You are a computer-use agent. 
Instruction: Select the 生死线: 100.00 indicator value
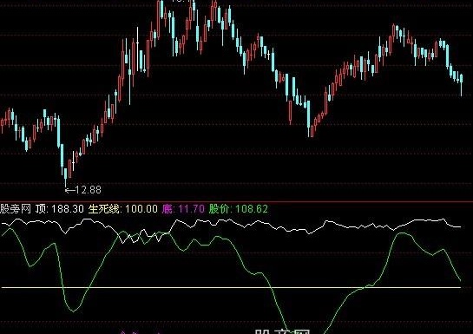point(122,209)
